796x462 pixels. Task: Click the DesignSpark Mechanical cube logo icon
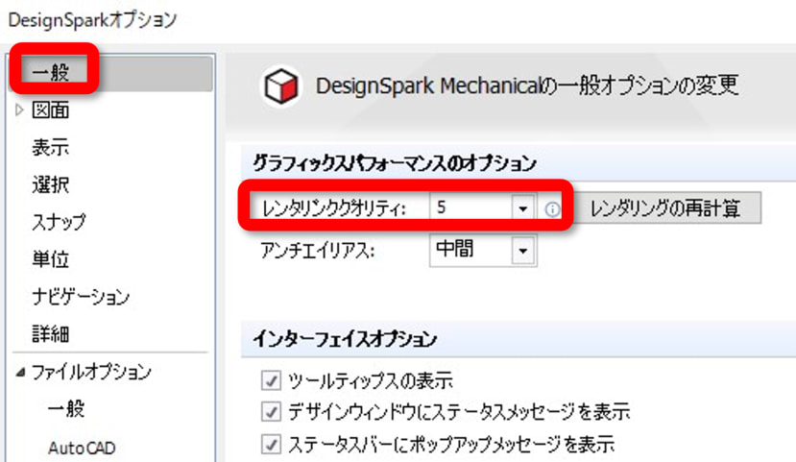pos(280,85)
